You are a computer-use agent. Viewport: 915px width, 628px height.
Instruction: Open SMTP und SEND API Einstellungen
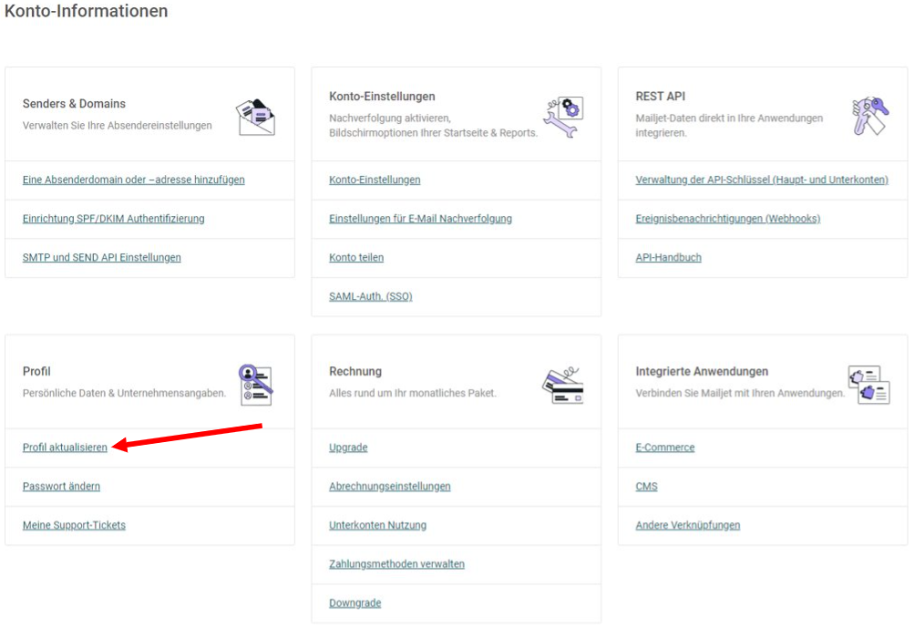tap(101, 257)
